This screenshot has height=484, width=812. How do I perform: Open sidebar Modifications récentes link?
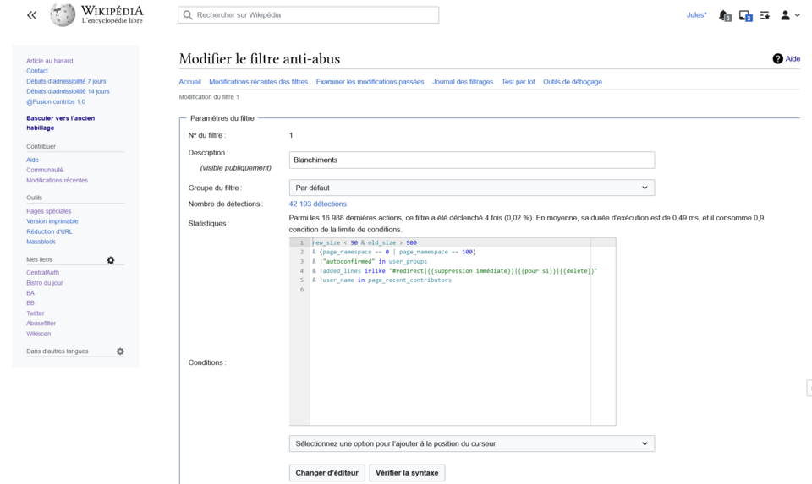point(57,180)
